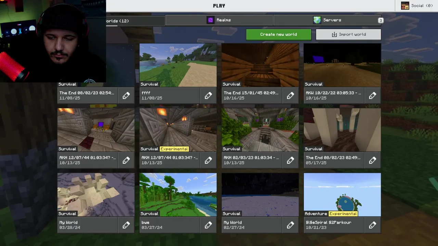Edit the world dated 11/08/25 named The End
This screenshot has width=438, height=246.
(126, 96)
